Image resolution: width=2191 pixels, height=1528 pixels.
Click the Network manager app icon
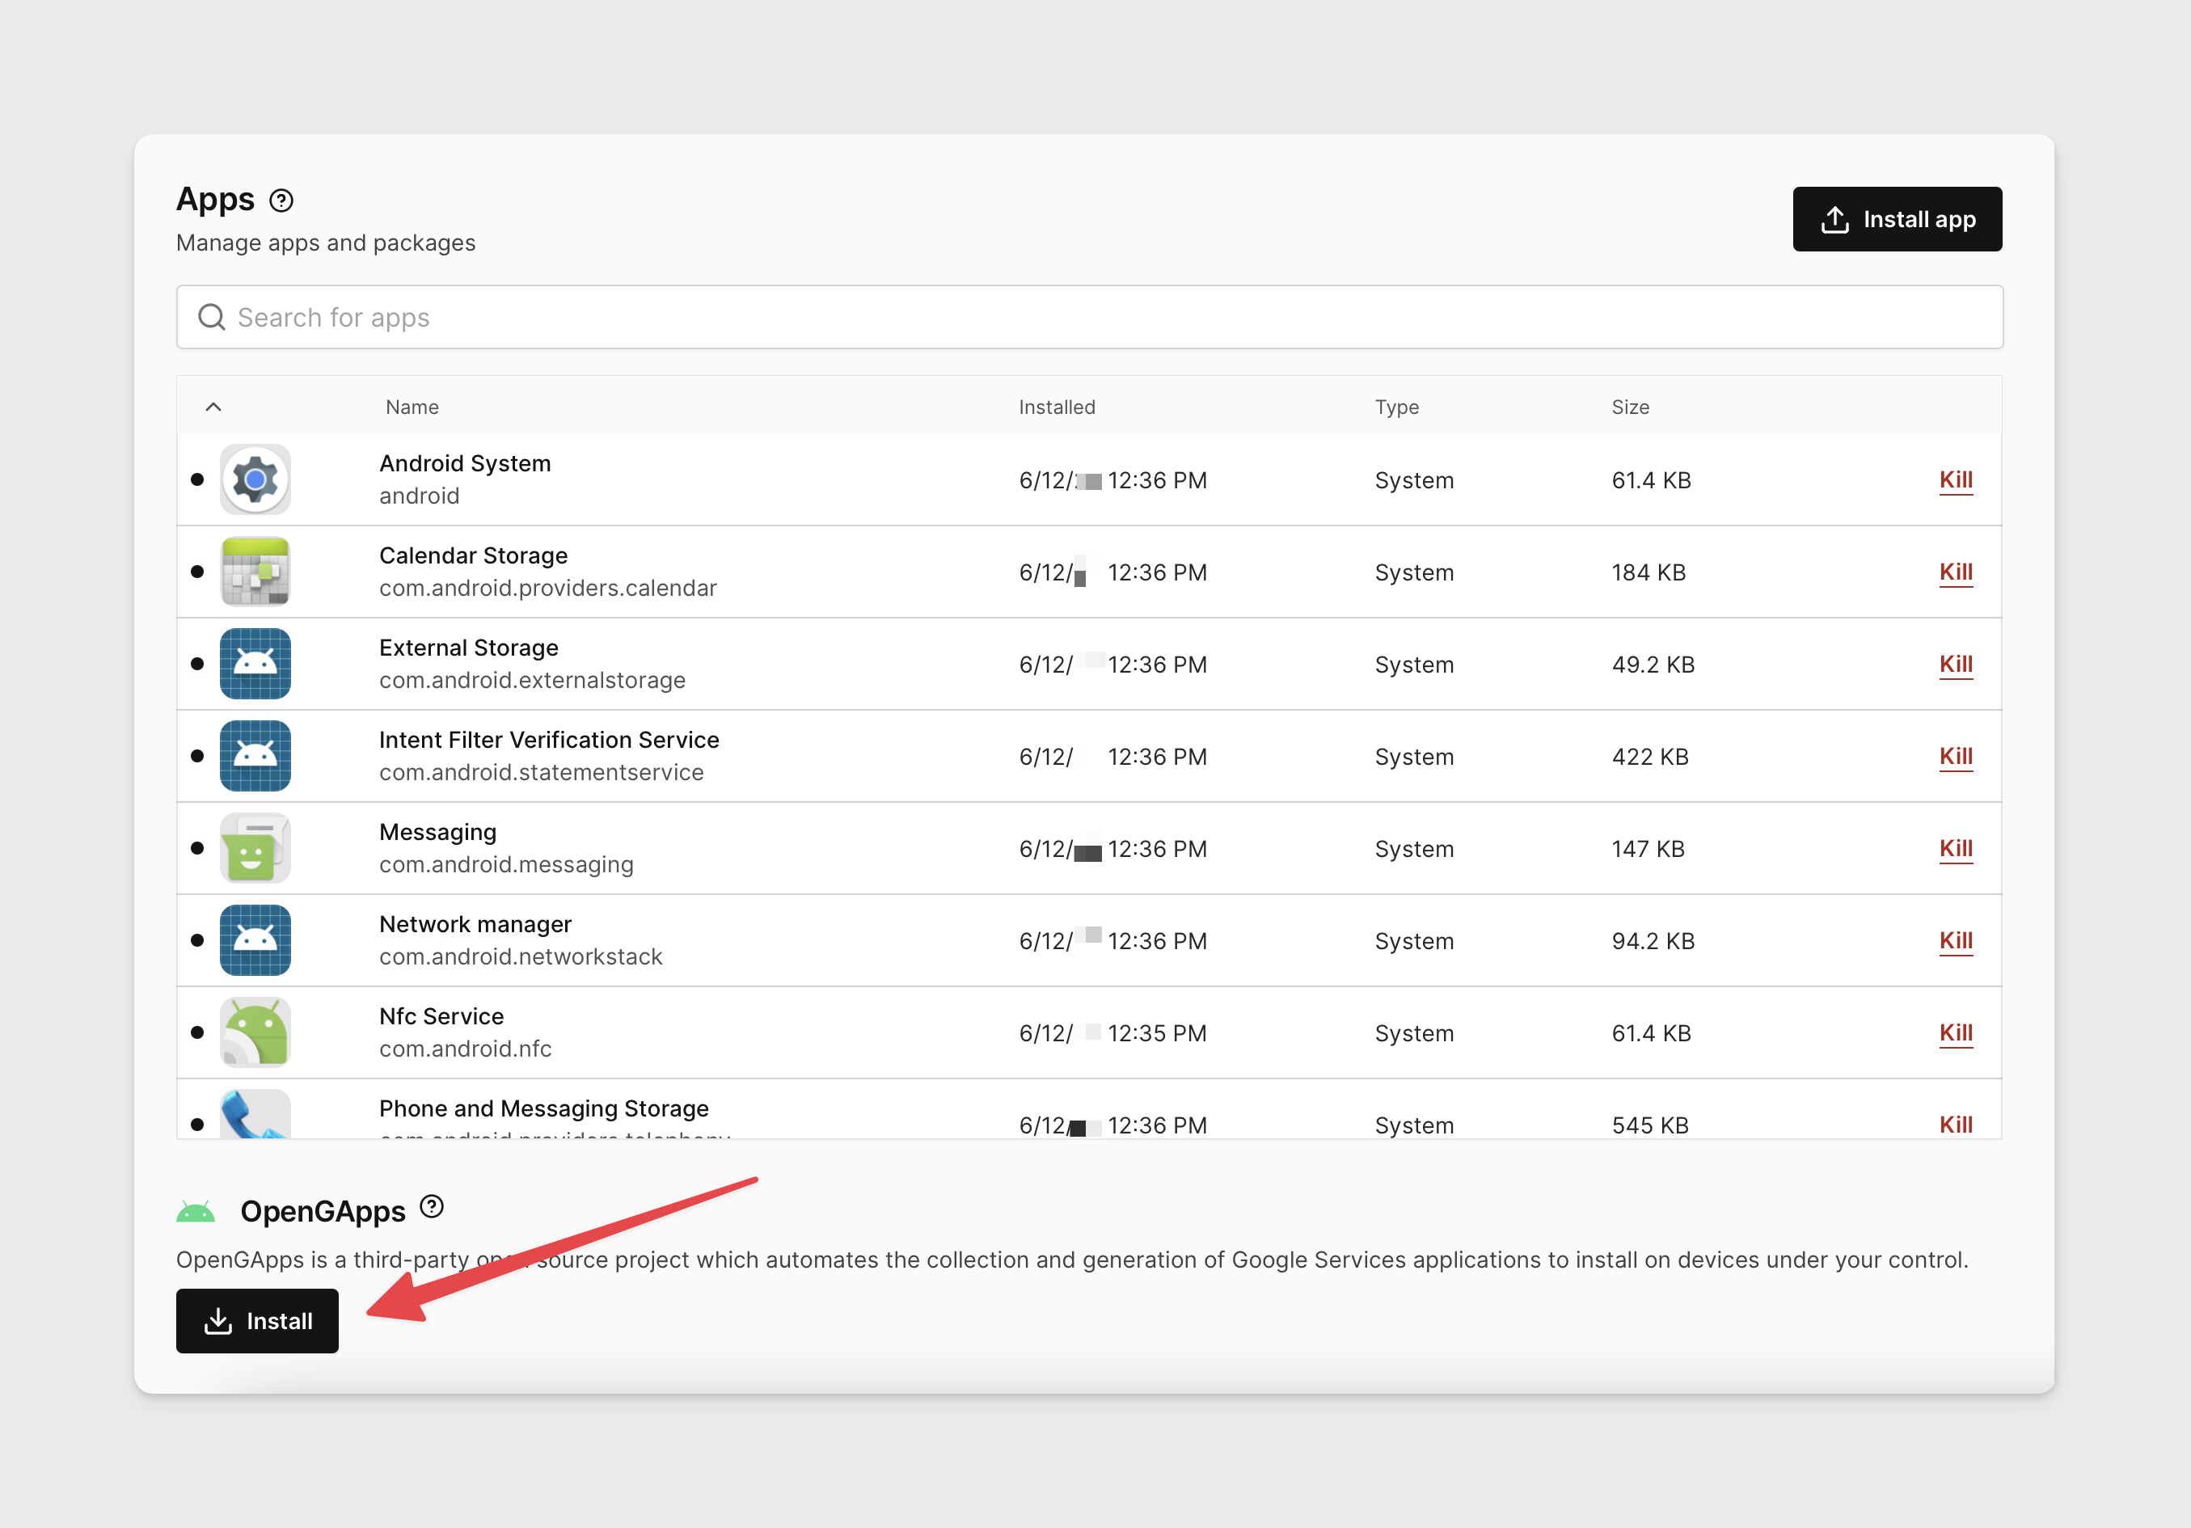click(255, 940)
